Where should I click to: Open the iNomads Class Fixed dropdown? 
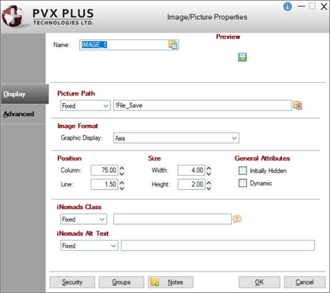[84, 219]
